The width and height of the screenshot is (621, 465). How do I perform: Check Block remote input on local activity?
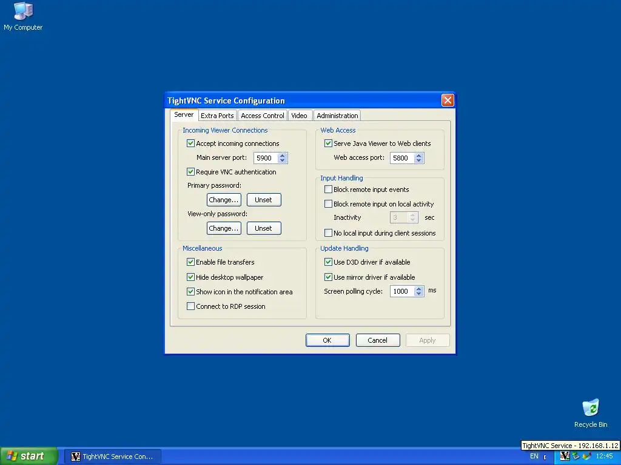click(328, 203)
